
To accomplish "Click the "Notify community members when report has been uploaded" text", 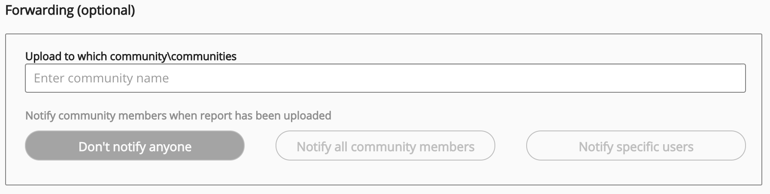I will [178, 115].
